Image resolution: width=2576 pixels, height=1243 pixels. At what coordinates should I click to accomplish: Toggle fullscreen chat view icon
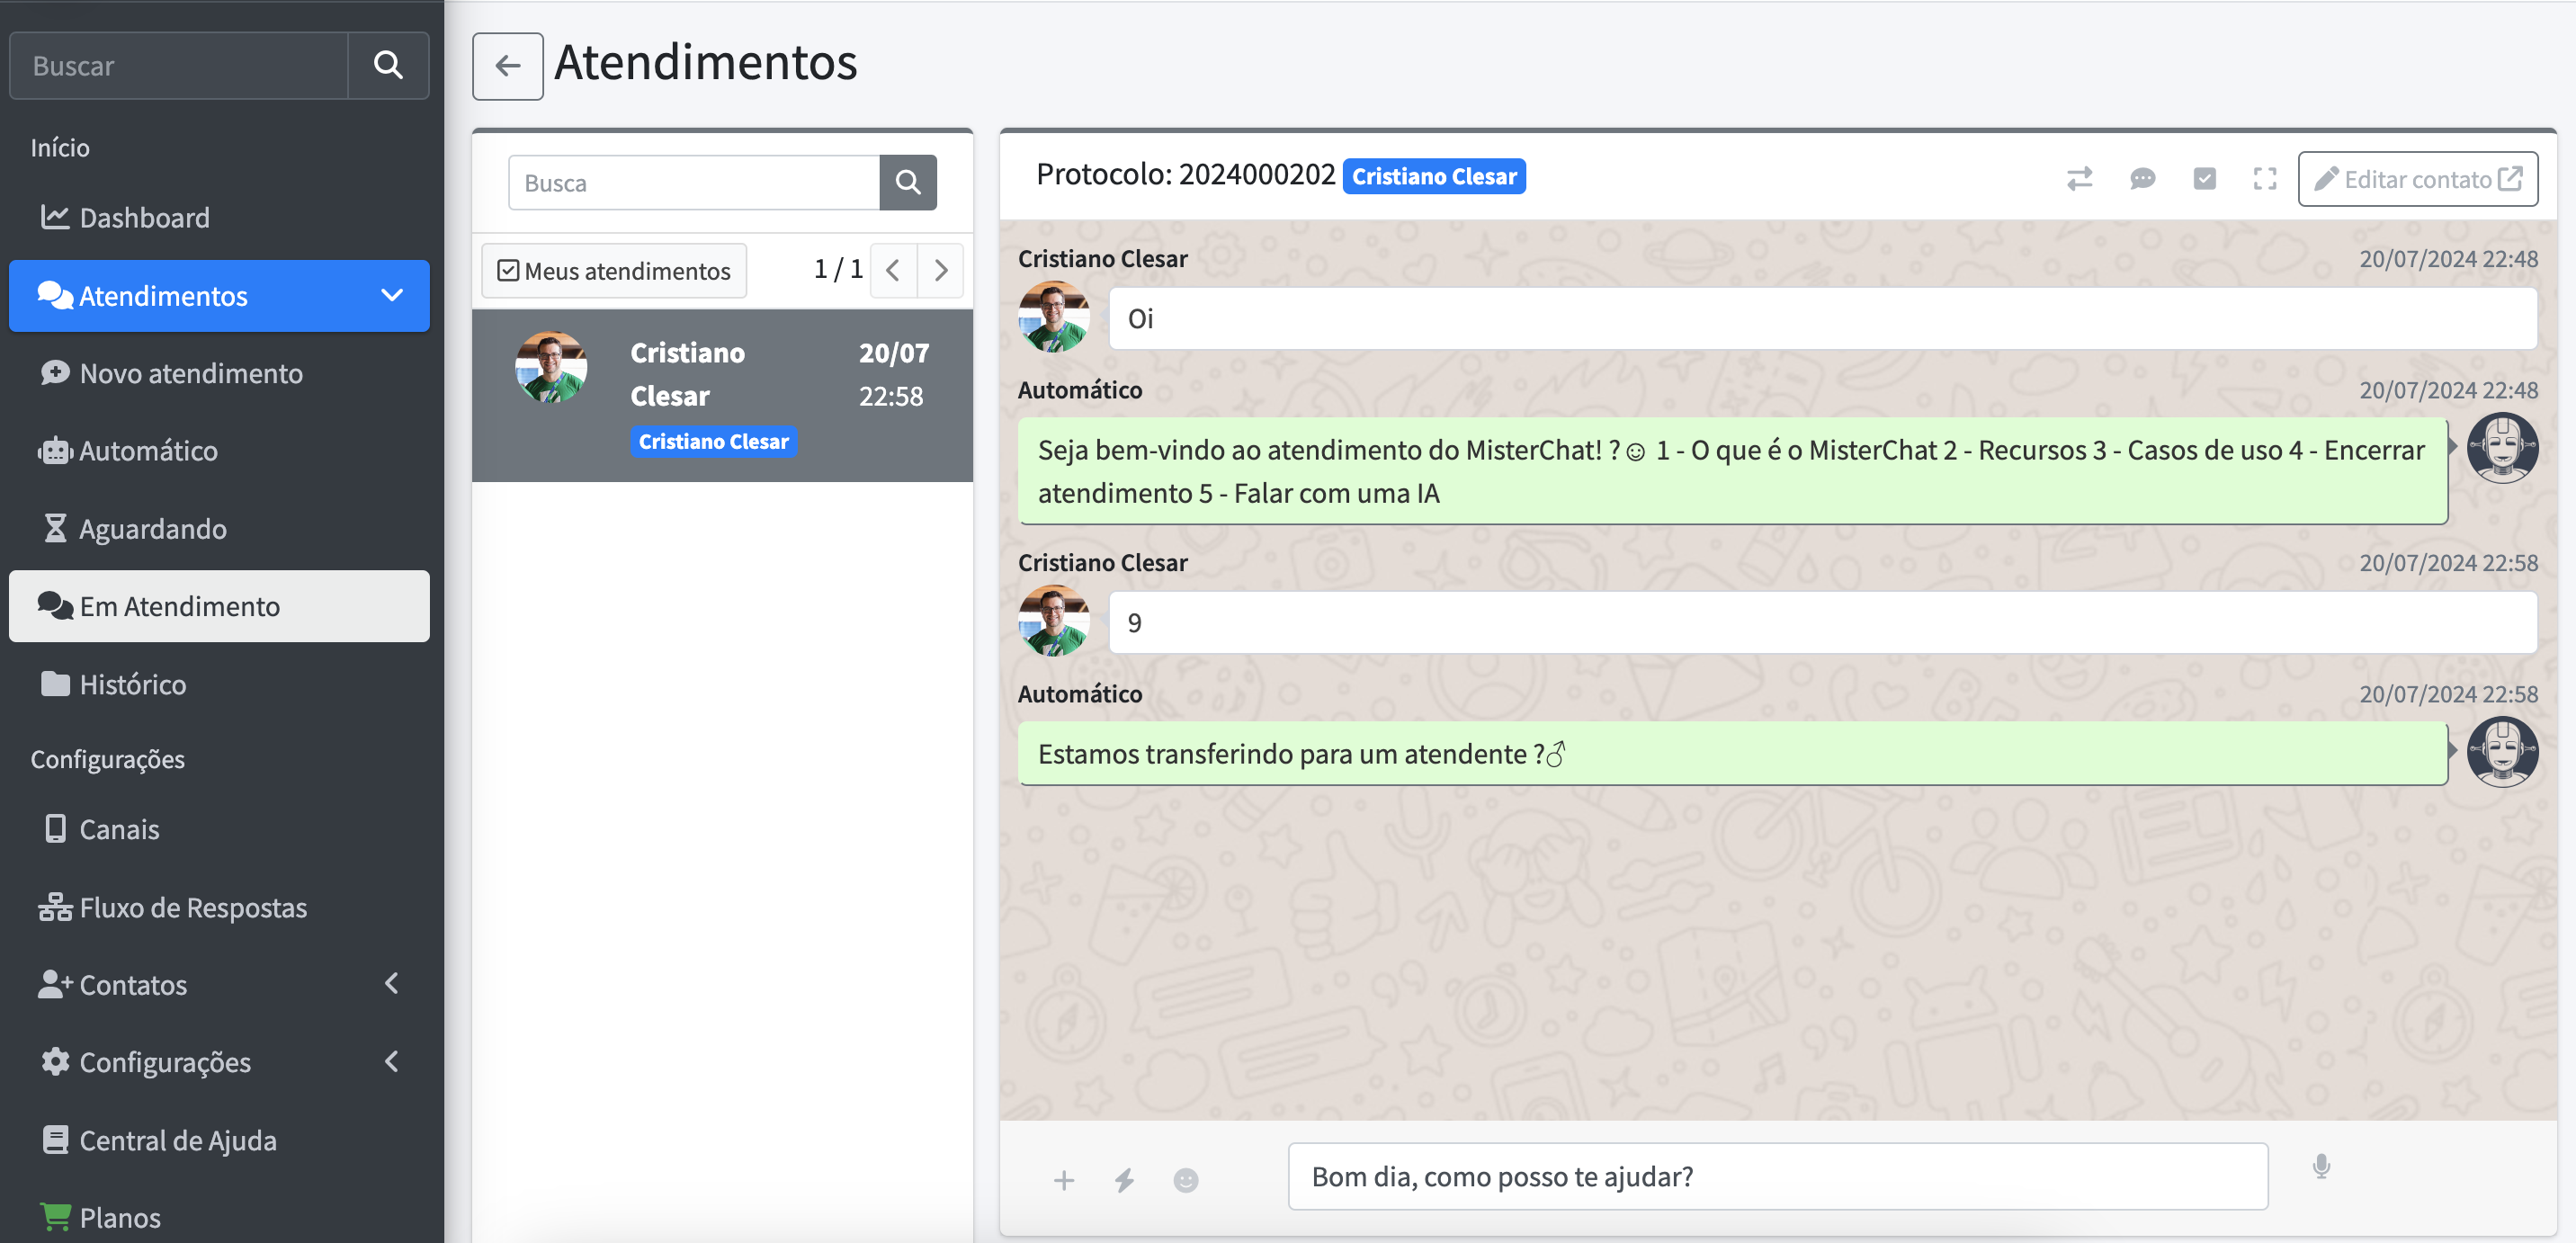pyautogui.click(x=2265, y=179)
